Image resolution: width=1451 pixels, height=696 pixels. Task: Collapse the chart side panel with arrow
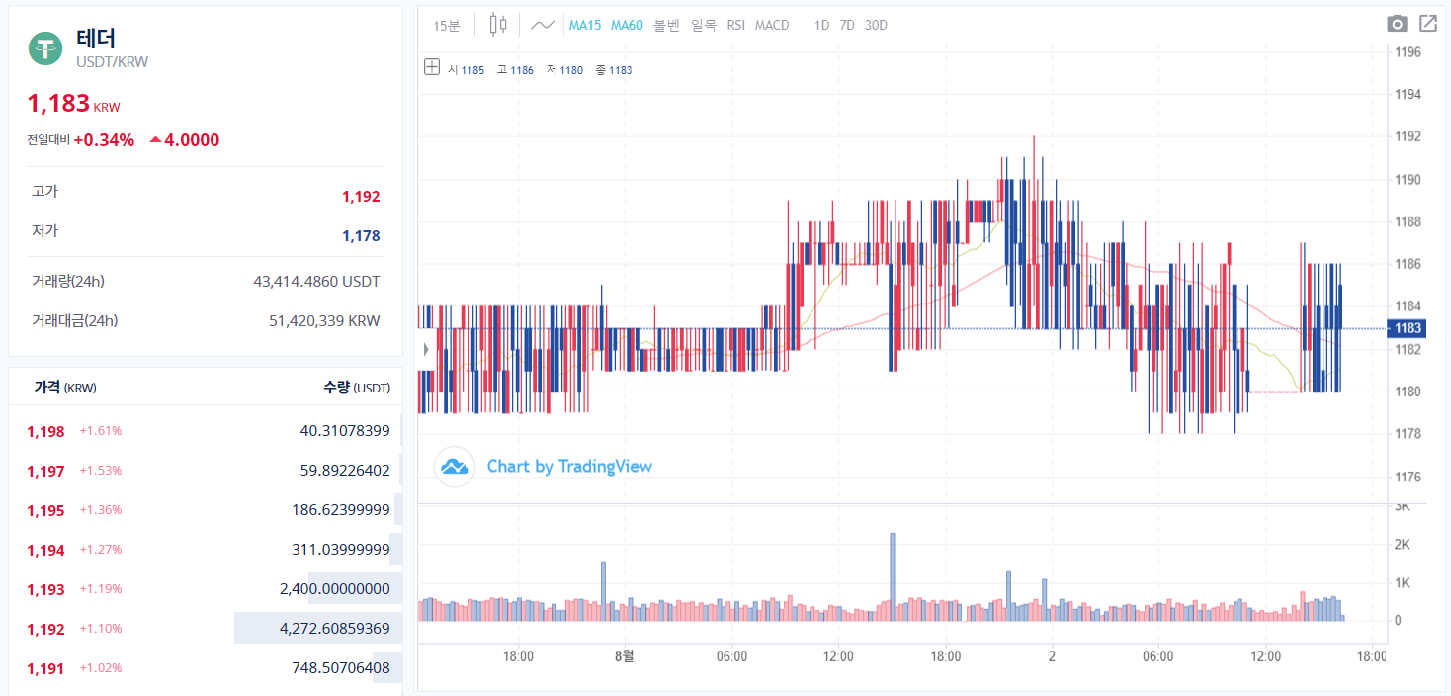425,348
